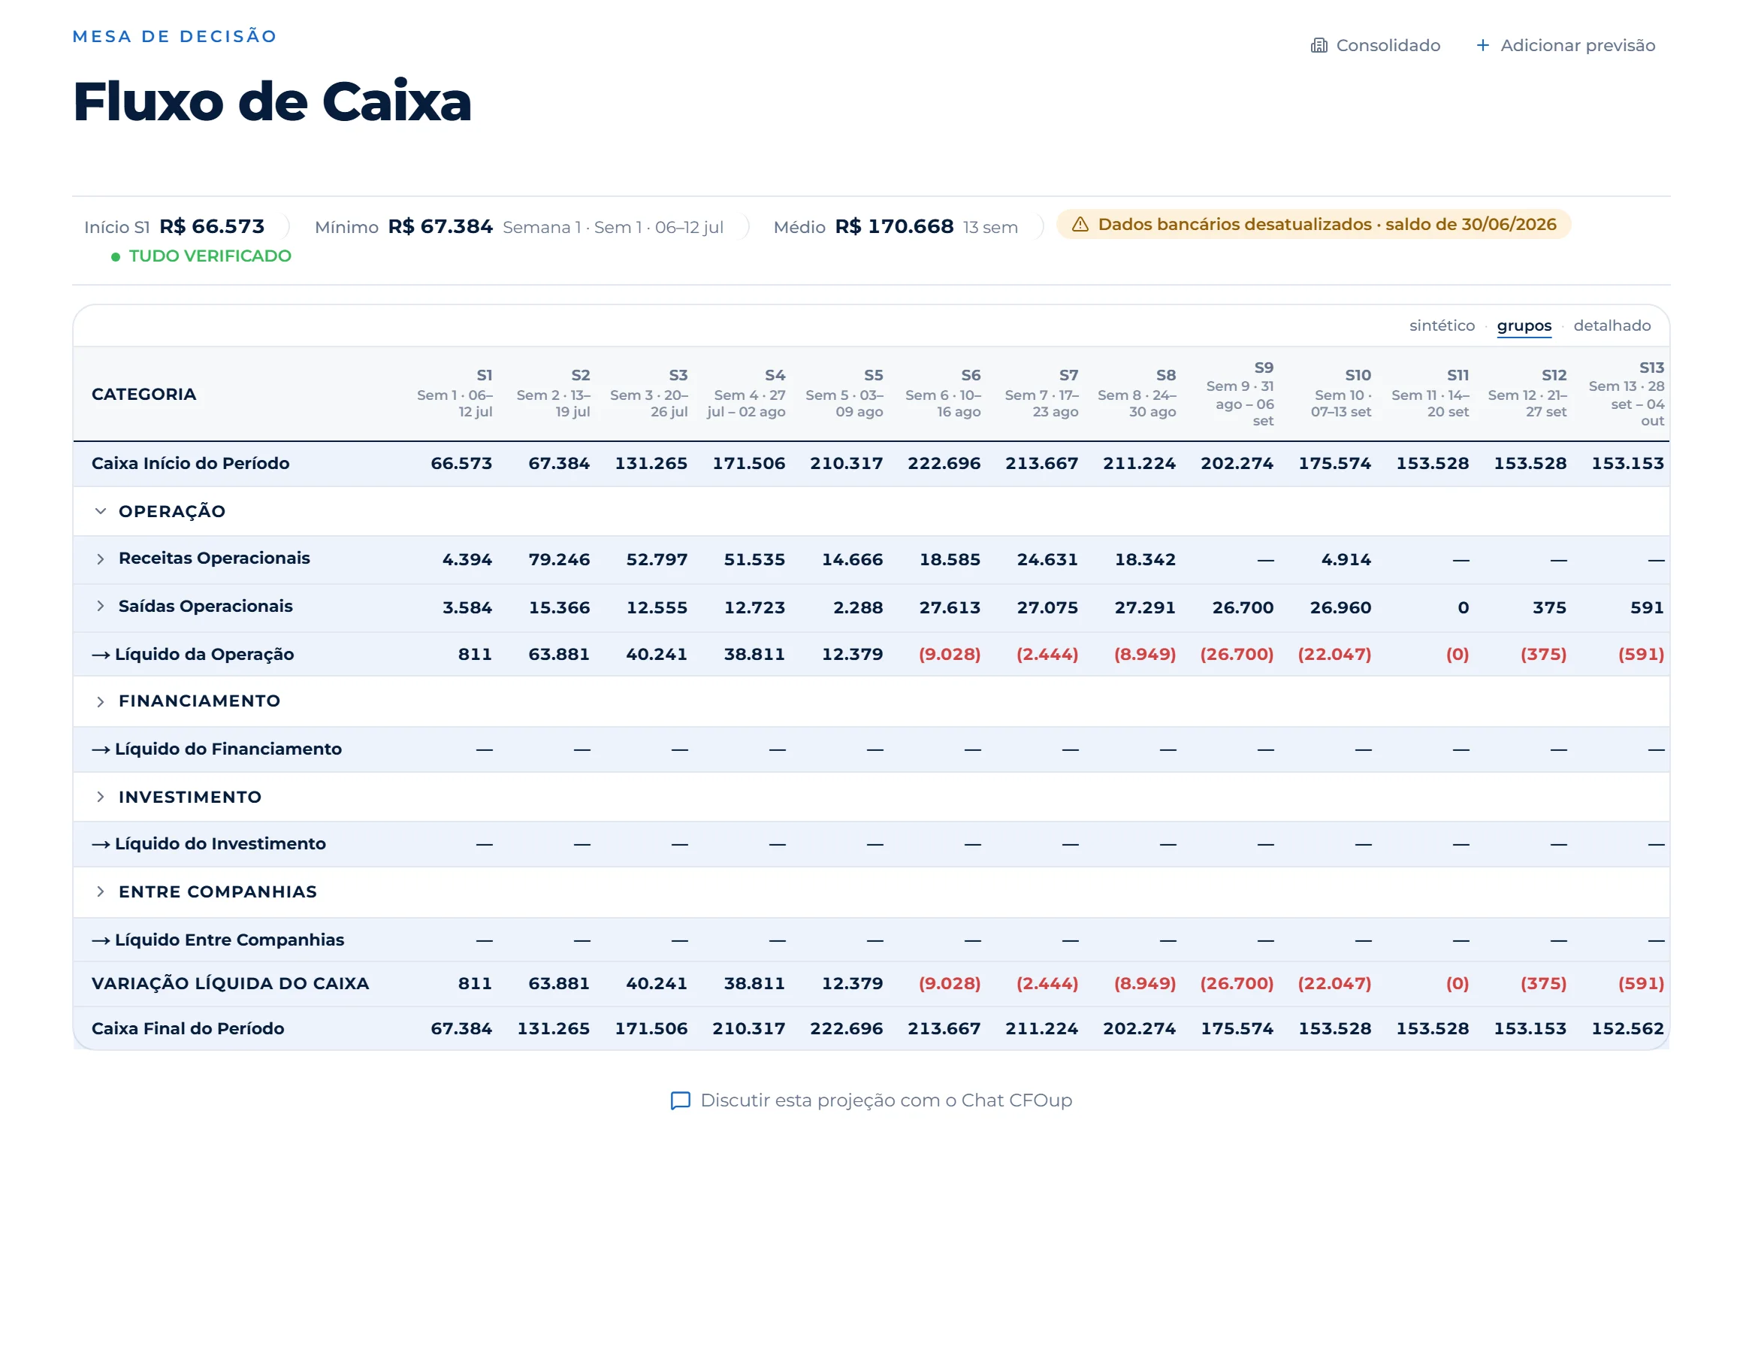Click the Receitas Operacionais row label
The width and height of the screenshot is (1743, 1353).
point(215,558)
